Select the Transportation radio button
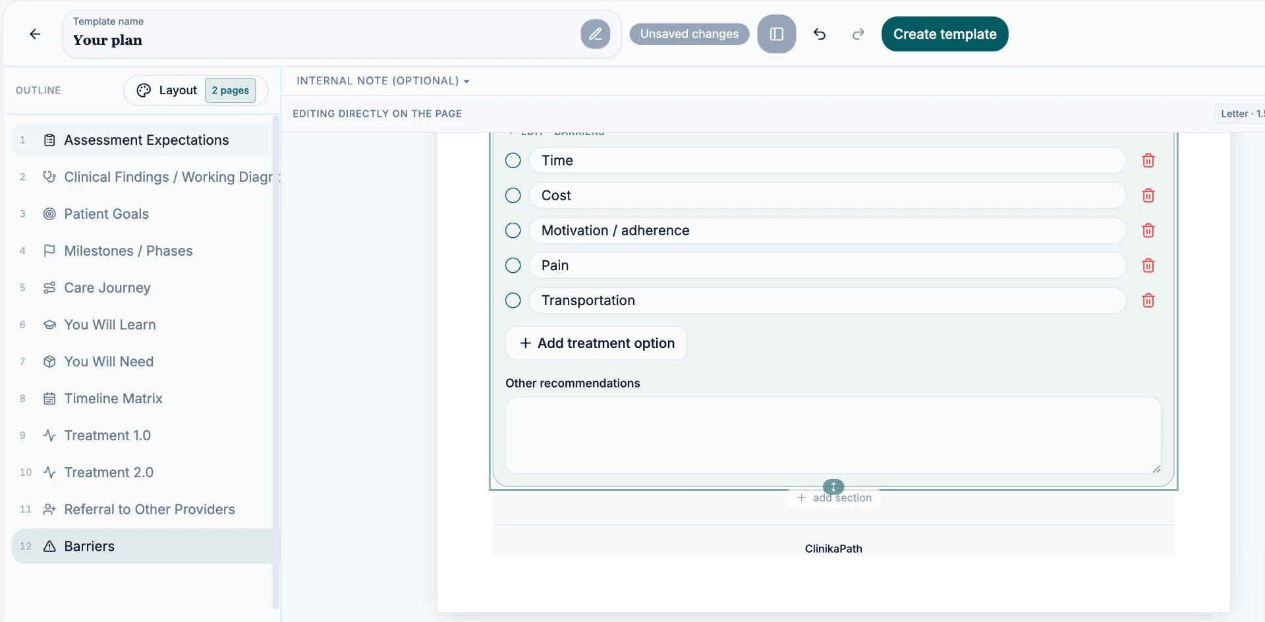Screen dimensions: 1265x622 click(x=513, y=300)
